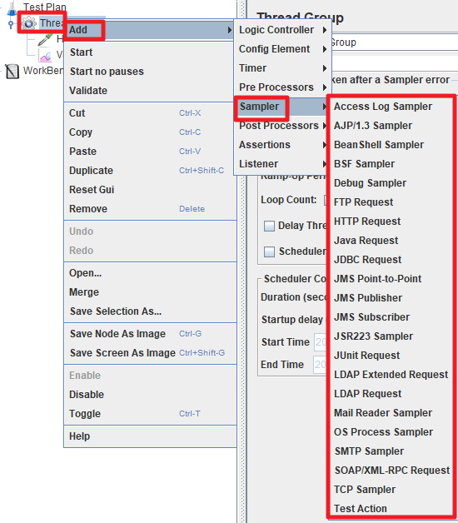
Task: Select JMS Publisher
Action: click(x=391, y=298)
